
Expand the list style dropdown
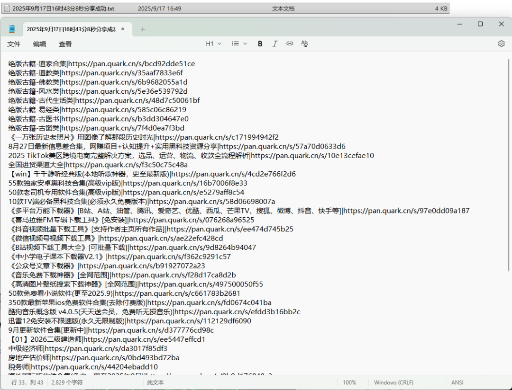(x=239, y=44)
